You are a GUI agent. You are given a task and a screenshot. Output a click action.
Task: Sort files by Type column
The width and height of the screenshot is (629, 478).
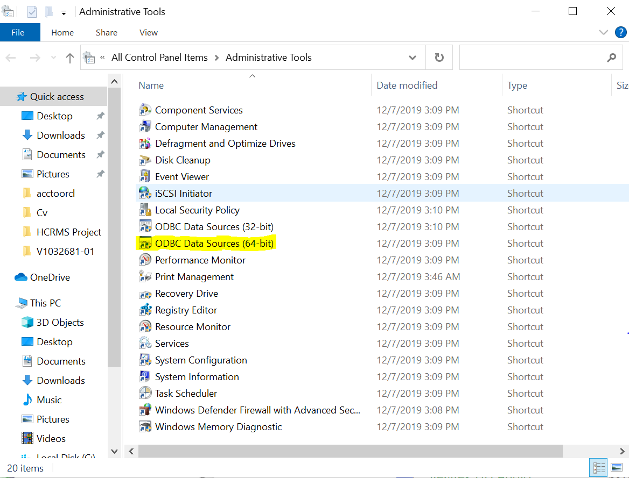pyautogui.click(x=517, y=85)
